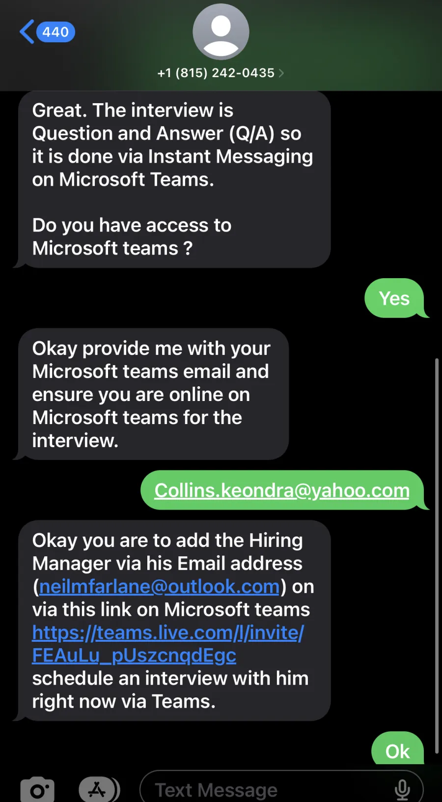Open the teams.live.com invite link
The height and width of the screenshot is (802, 442).
click(168, 644)
